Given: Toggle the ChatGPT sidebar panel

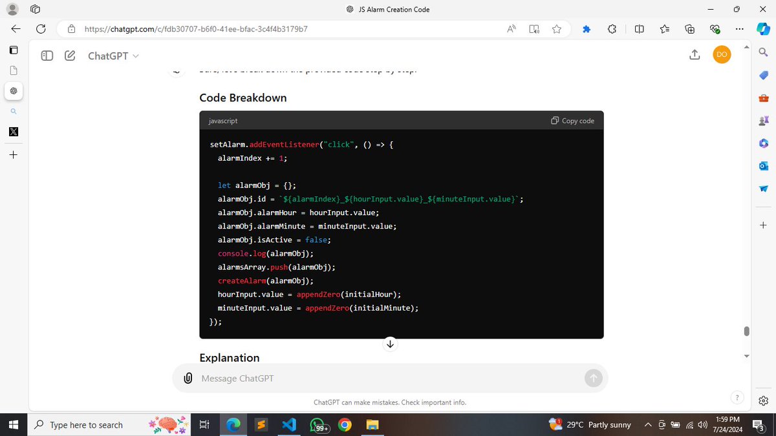Looking at the screenshot, I should [x=47, y=56].
